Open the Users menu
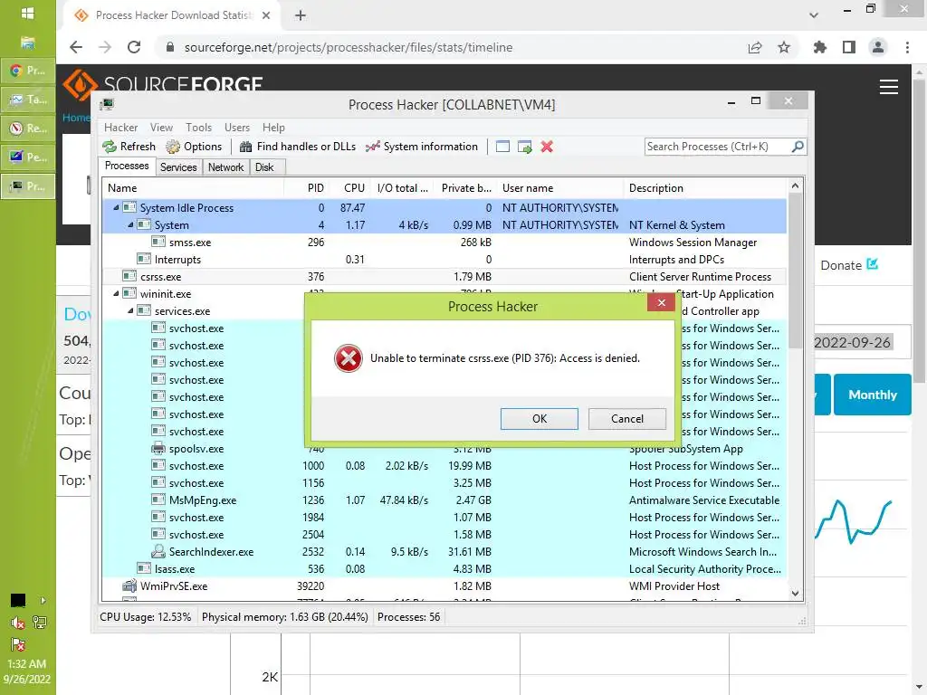Viewport: 927px width, 695px height. pyautogui.click(x=237, y=127)
